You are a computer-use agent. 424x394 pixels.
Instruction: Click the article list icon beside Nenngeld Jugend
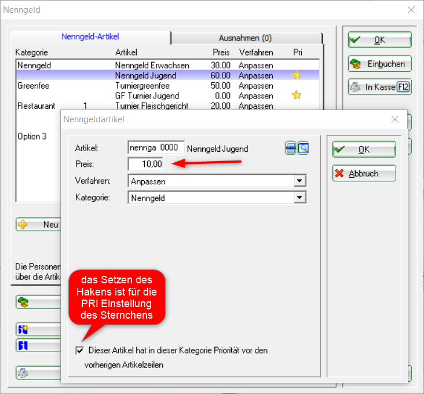coord(291,149)
